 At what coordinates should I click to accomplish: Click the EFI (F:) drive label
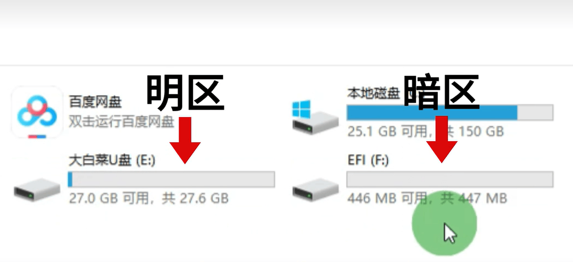click(x=368, y=160)
